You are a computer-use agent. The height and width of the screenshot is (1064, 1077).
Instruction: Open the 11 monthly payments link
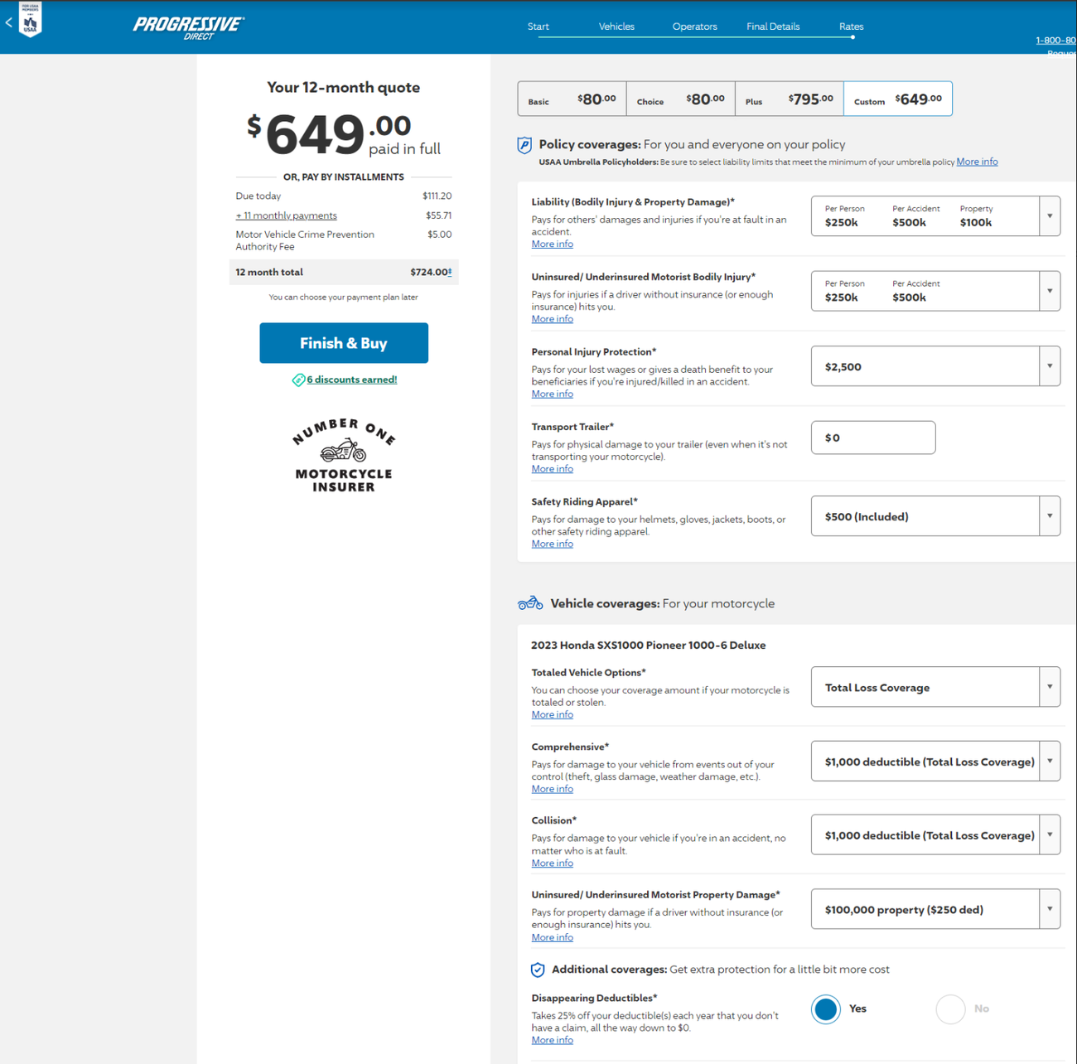coord(287,215)
